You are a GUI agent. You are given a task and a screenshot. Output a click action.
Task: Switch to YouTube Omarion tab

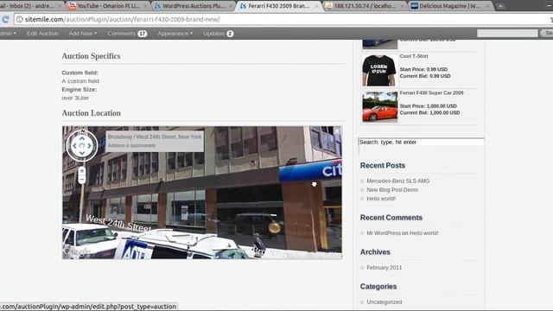[x=108, y=6]
